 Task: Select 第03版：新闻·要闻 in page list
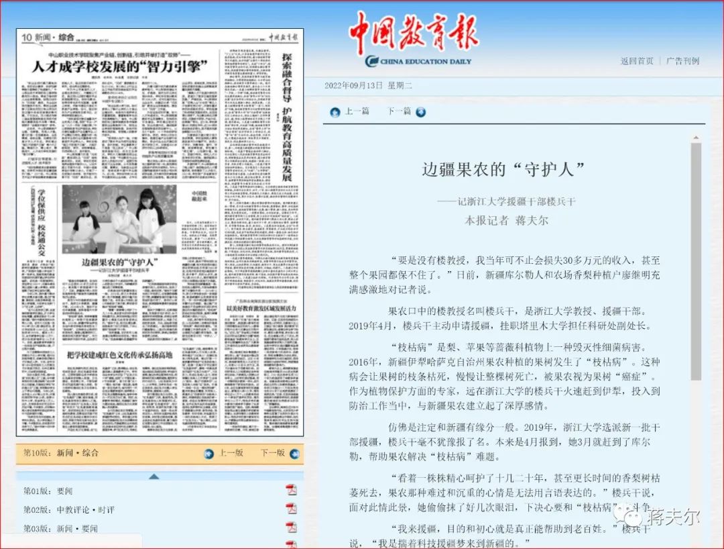[60, 529]
